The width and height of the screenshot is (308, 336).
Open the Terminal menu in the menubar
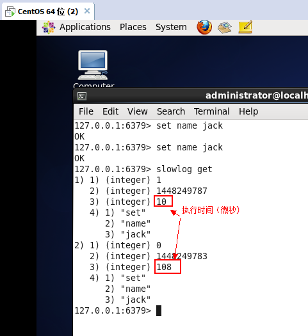click(212, 111)
